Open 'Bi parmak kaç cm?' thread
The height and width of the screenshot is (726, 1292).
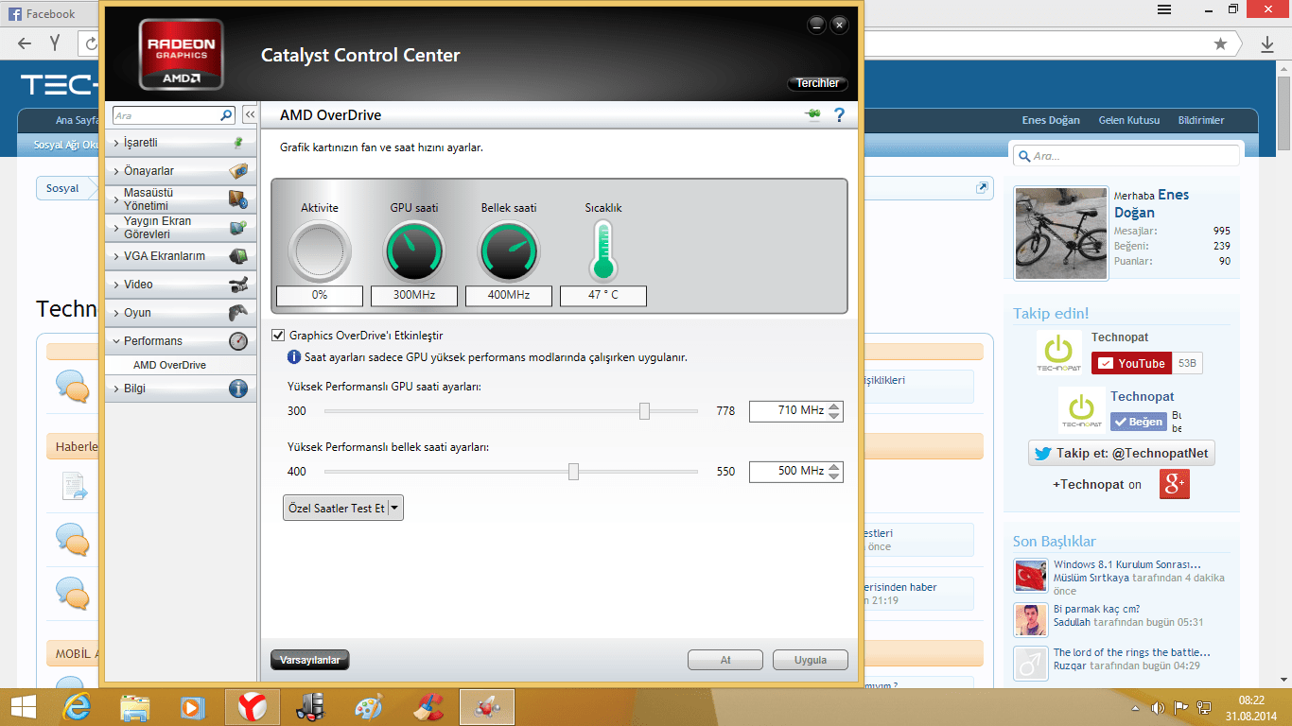pos(1096,609)
